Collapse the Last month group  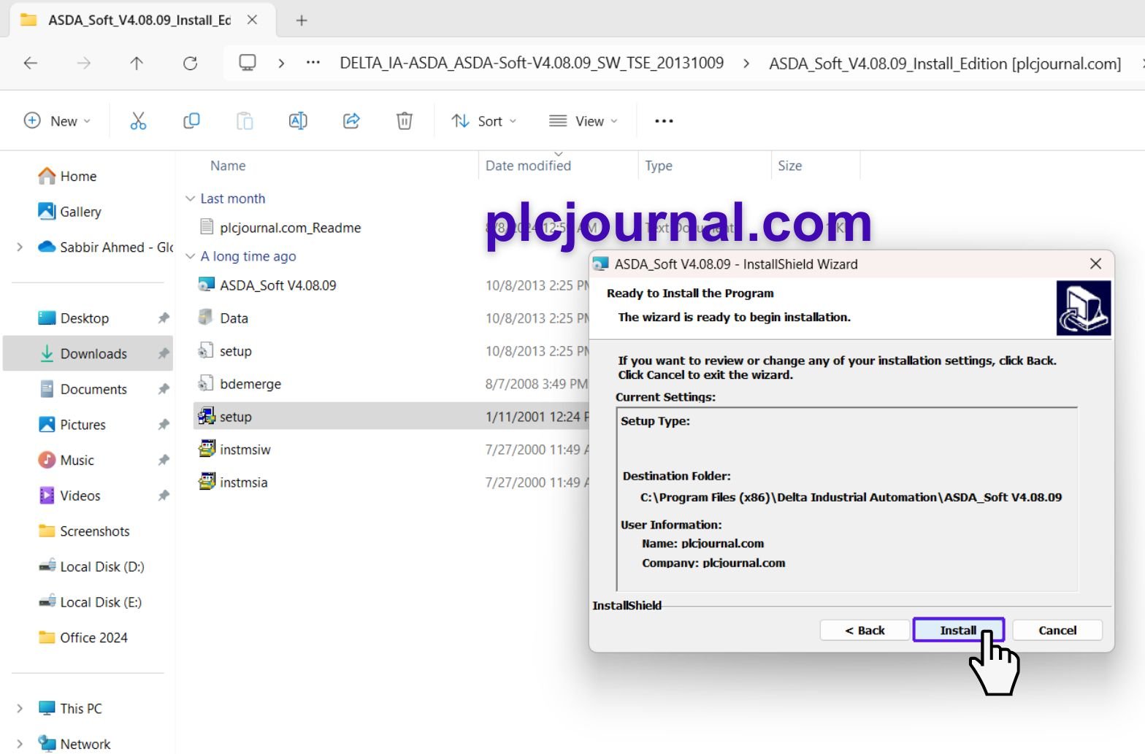[191, 199]
